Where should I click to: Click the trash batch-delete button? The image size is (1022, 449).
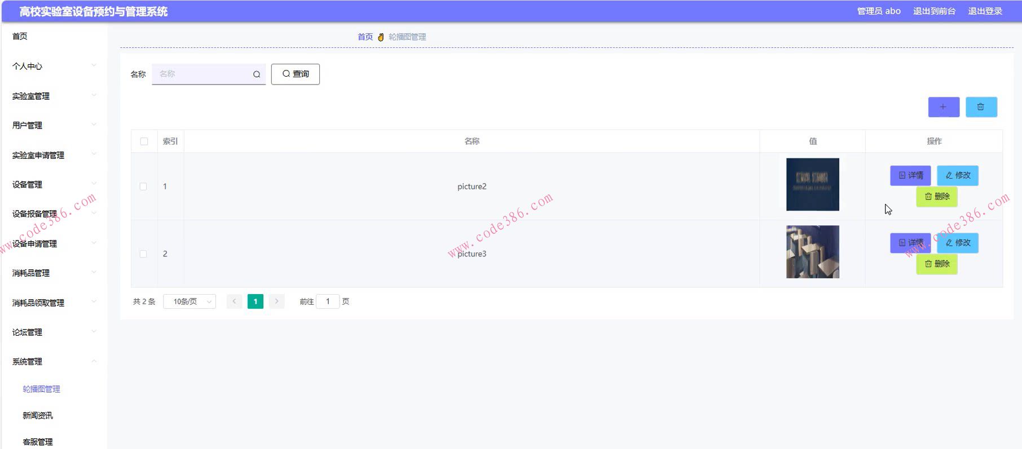(x=981, y=107)
